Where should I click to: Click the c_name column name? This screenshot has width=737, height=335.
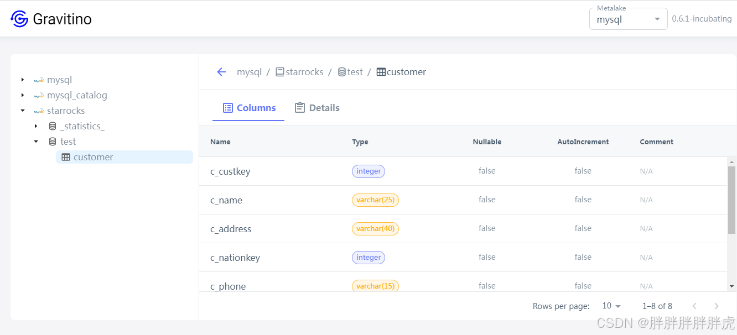(226, 200)
